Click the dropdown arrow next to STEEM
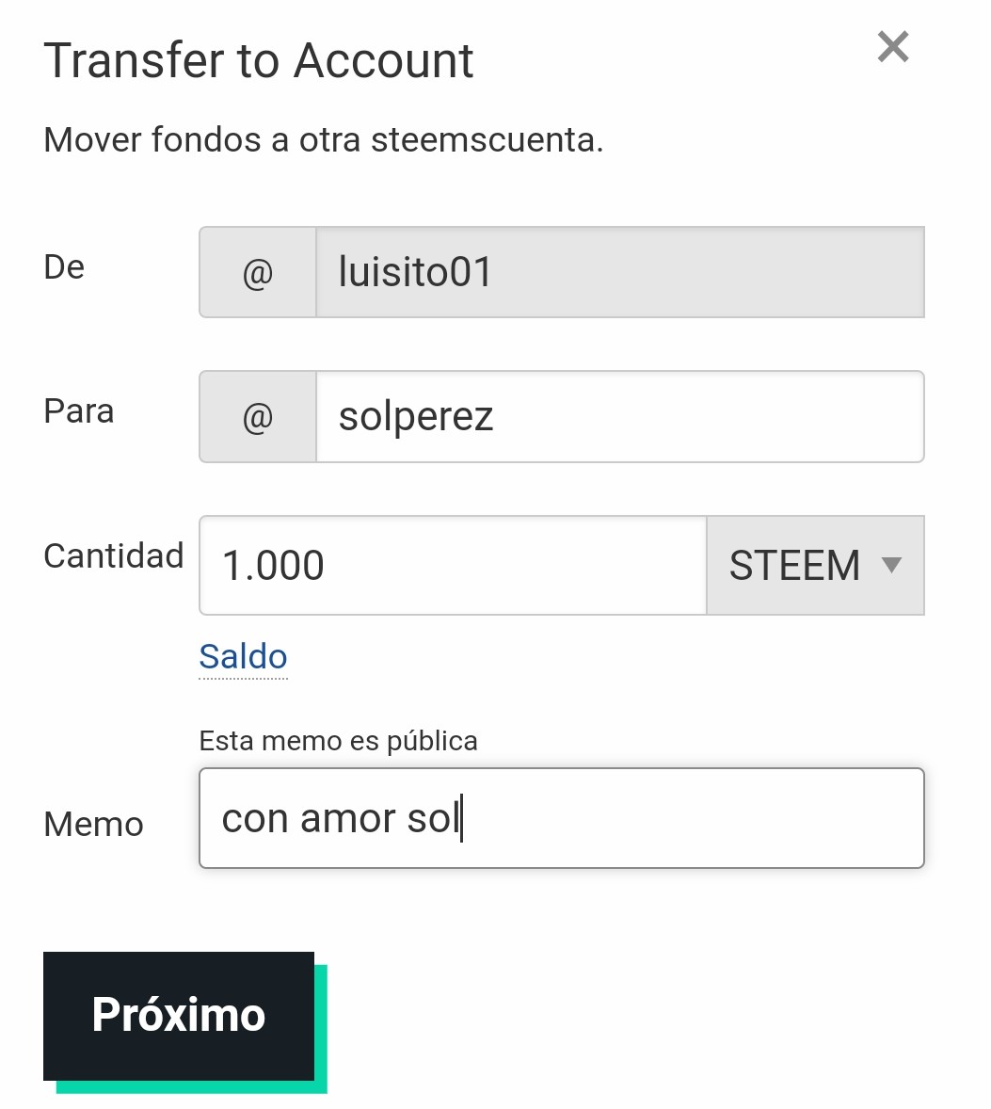The height and width of the screenshot is (1109, 991). tap(892, 565)
